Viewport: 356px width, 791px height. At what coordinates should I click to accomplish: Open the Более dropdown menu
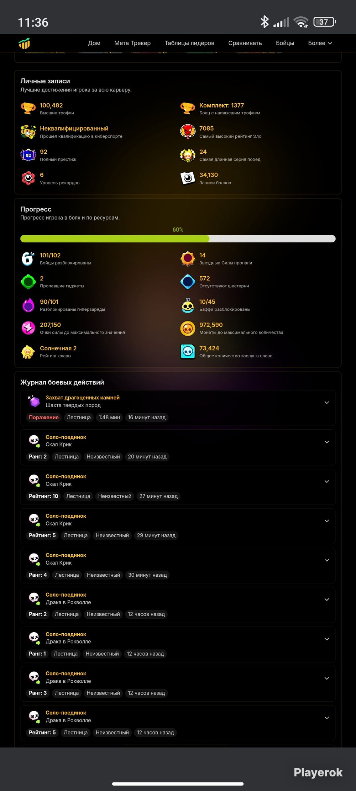[320, 43]
